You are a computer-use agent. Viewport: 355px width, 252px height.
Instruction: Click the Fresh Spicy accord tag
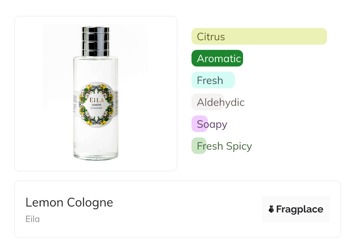pos(224,146)
